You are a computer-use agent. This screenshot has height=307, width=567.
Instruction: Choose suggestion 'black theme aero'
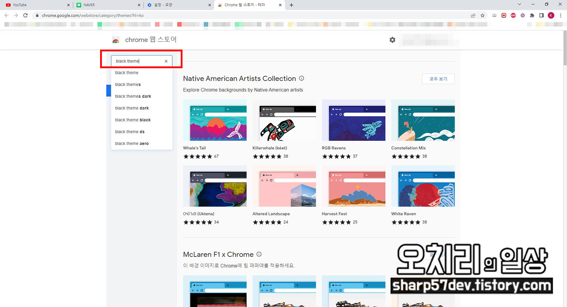click(142, 143)
